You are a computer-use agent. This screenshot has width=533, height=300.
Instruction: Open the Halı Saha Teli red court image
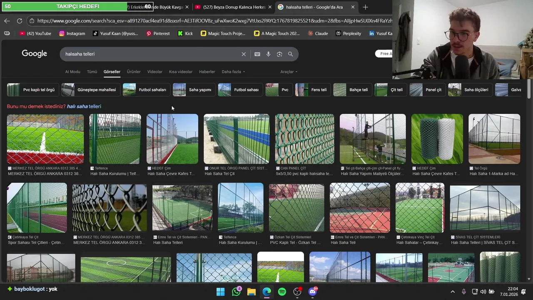360,207
